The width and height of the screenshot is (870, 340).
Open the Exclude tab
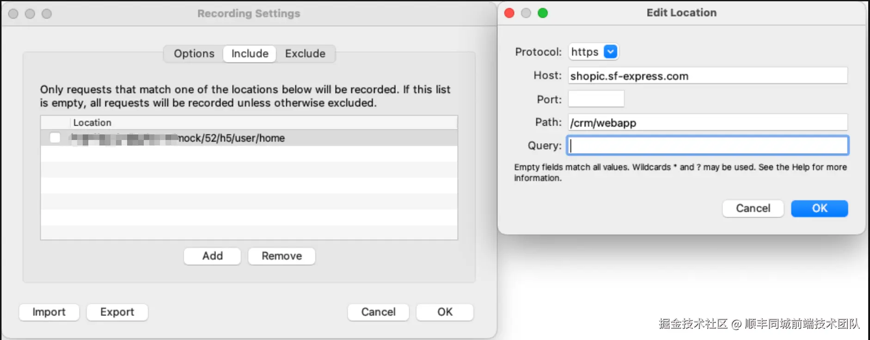[305, 54]
